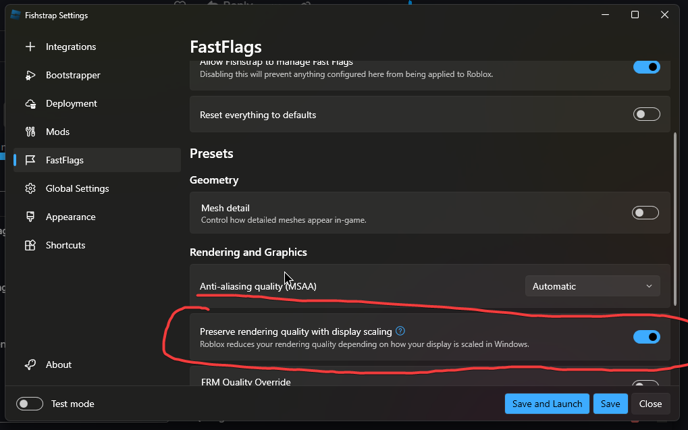
Task: Turn on Test mode switch
Action: point(30,404)
